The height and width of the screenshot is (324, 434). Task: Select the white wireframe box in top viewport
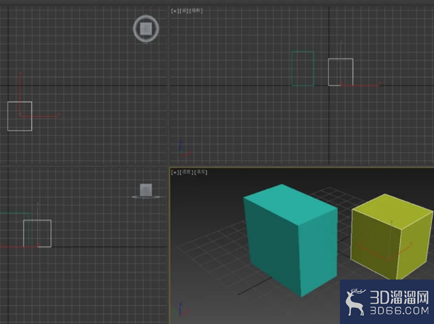click(x=19, y=116)
